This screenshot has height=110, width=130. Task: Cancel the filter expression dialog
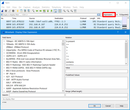click(x=108, y=106)
